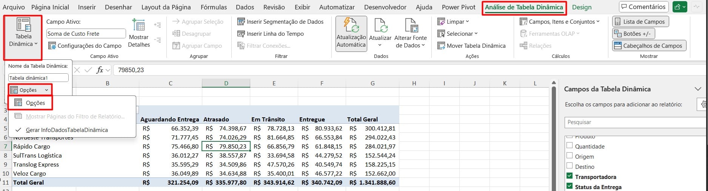Uncheck the Transportadora field checkbox
The width and height of the screenshot is (708, 191).
[569, 176]
